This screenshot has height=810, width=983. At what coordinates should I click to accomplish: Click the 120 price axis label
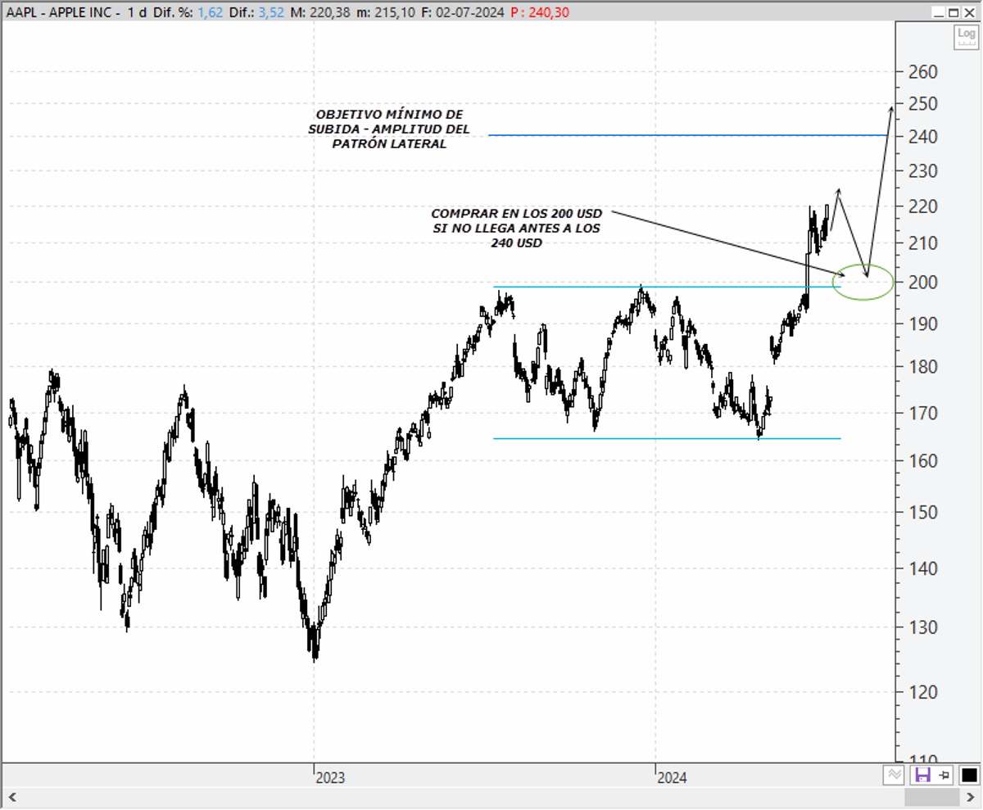[922, 692]
